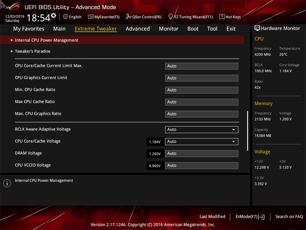Viewport: 306px width, 230px height.
Task: Open the My Favorites tab
Action: point(29,29)
